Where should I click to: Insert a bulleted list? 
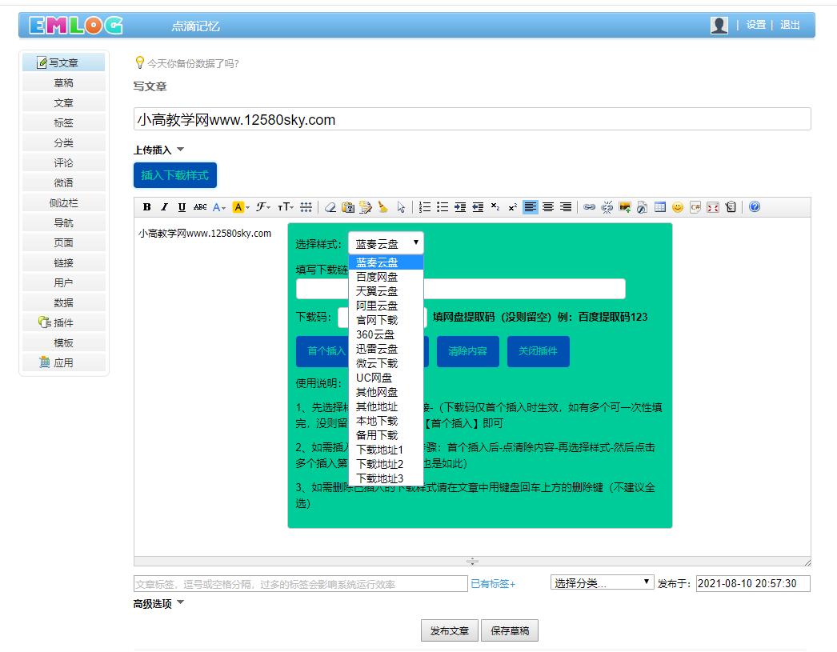point(443,207)
